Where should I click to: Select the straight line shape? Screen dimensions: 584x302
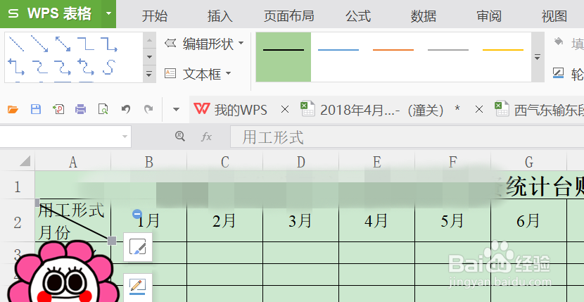16,44
